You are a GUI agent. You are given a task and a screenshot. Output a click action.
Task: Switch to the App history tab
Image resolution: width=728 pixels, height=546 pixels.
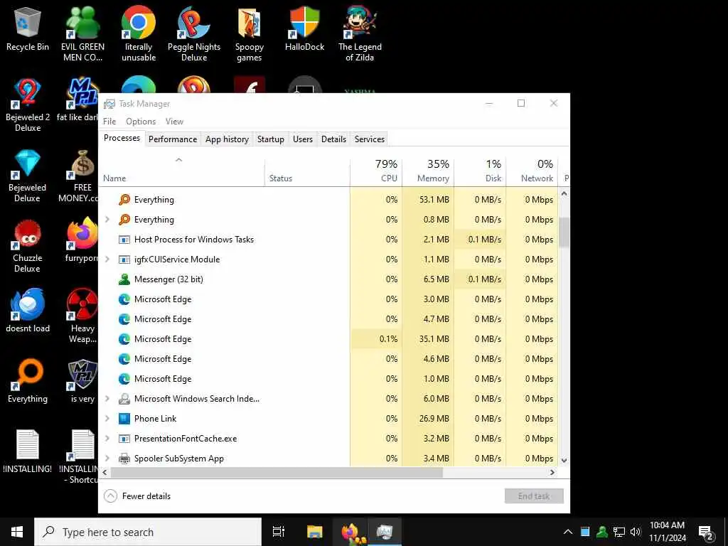(x=227, y=139)
